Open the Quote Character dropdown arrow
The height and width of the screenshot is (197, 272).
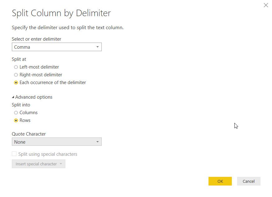click(97, 142)
